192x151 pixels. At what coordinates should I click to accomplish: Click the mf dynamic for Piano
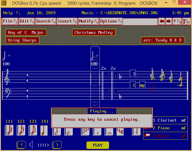[x=183, y=128]
